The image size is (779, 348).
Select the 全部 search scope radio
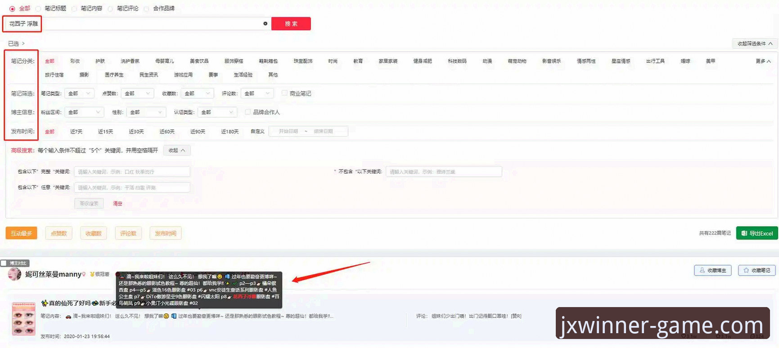tap(12, 9)
